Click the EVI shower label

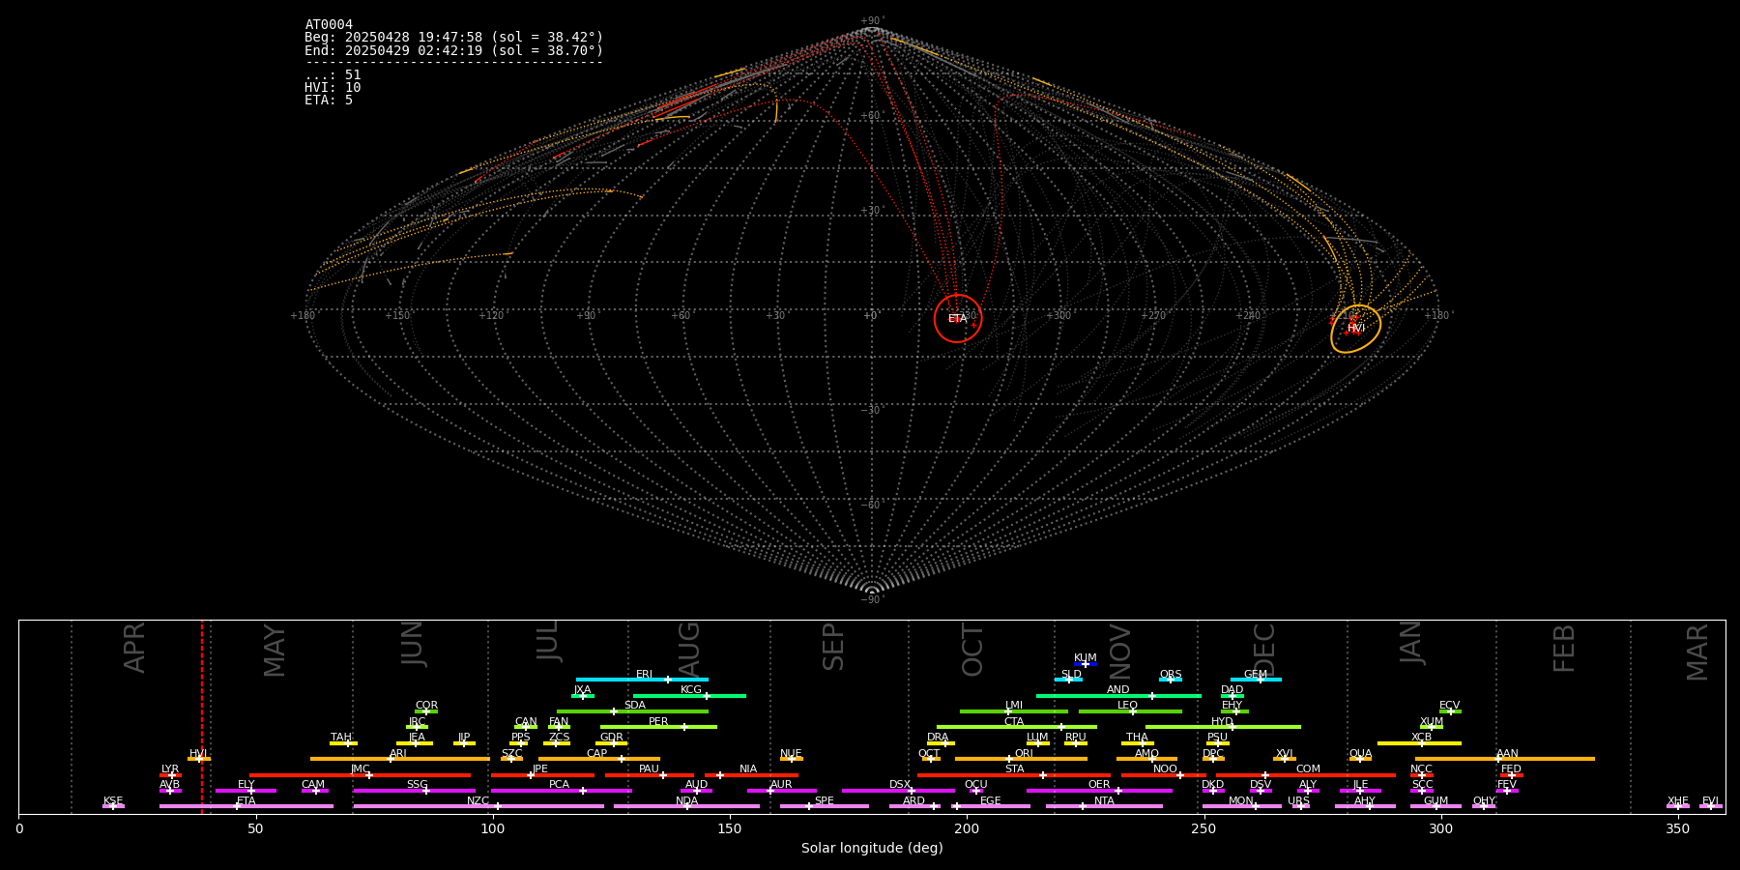(x=1710, y=801)
